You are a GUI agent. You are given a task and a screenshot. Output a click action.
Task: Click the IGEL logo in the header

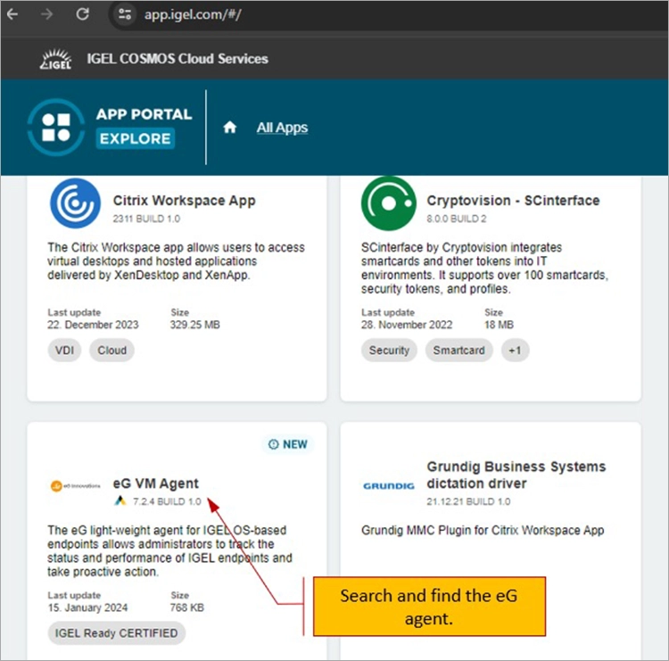pos(56,59)
